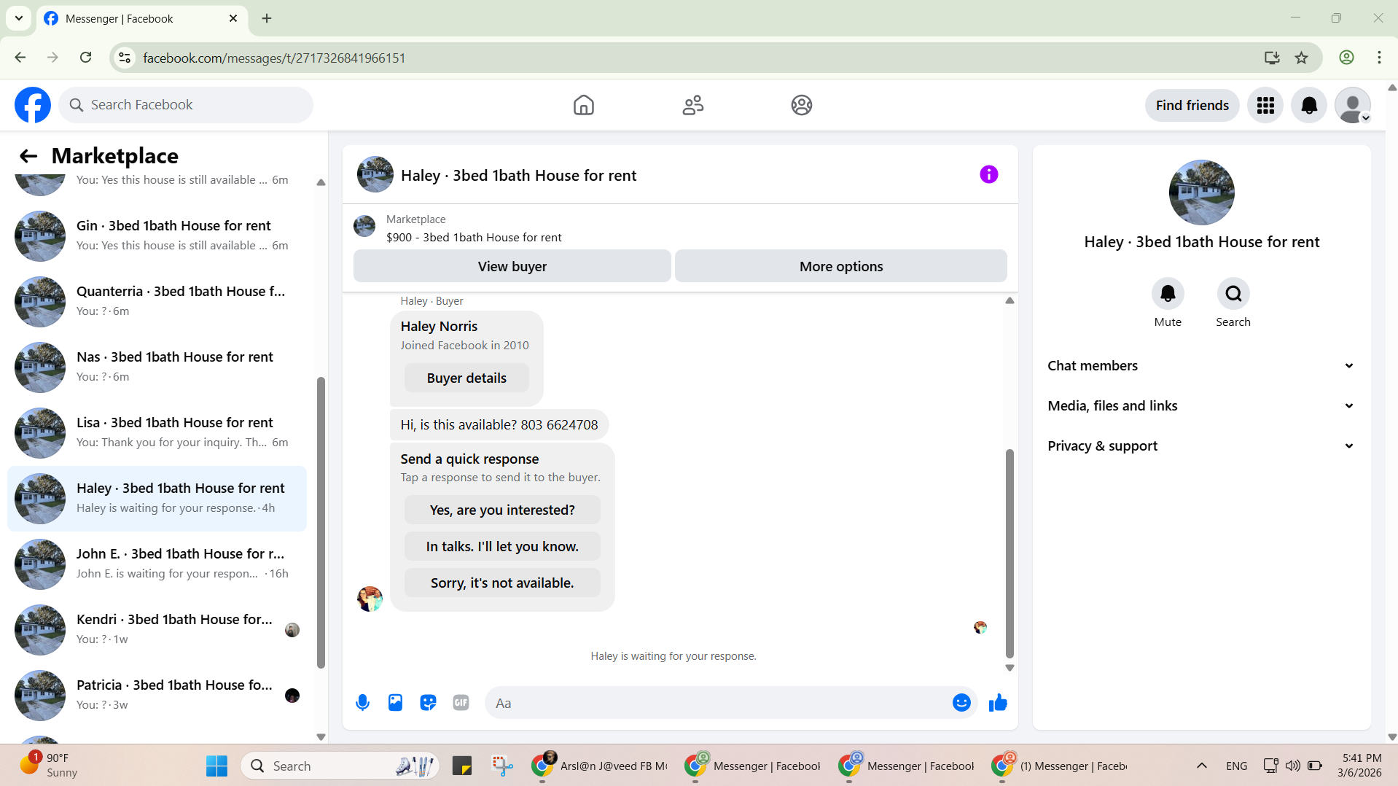The height and width of the screenshot is (786, 1398).
Task: Send quick reply 'In talks. I'll let you know.'
Action: [x=502, y=547]
